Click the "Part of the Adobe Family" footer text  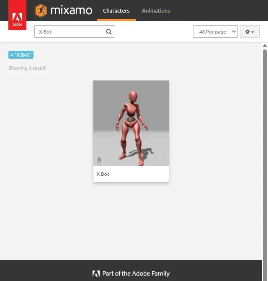point(136,273)
